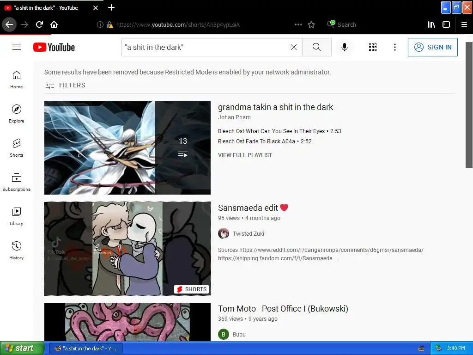Open YouTube settings three-dot menu
Image resolution: width=473 pixels, height=355 pixels.
point(395,47)
